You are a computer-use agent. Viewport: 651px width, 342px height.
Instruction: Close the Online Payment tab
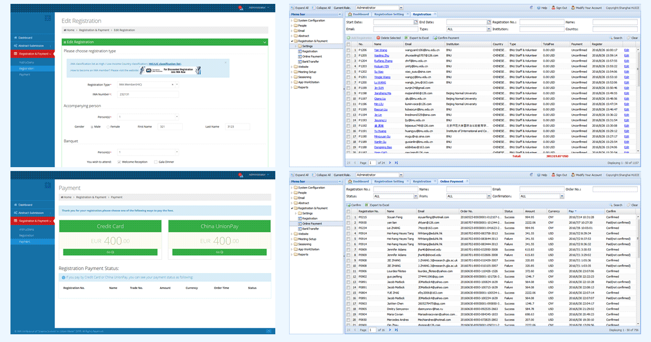tap(467, 181)
